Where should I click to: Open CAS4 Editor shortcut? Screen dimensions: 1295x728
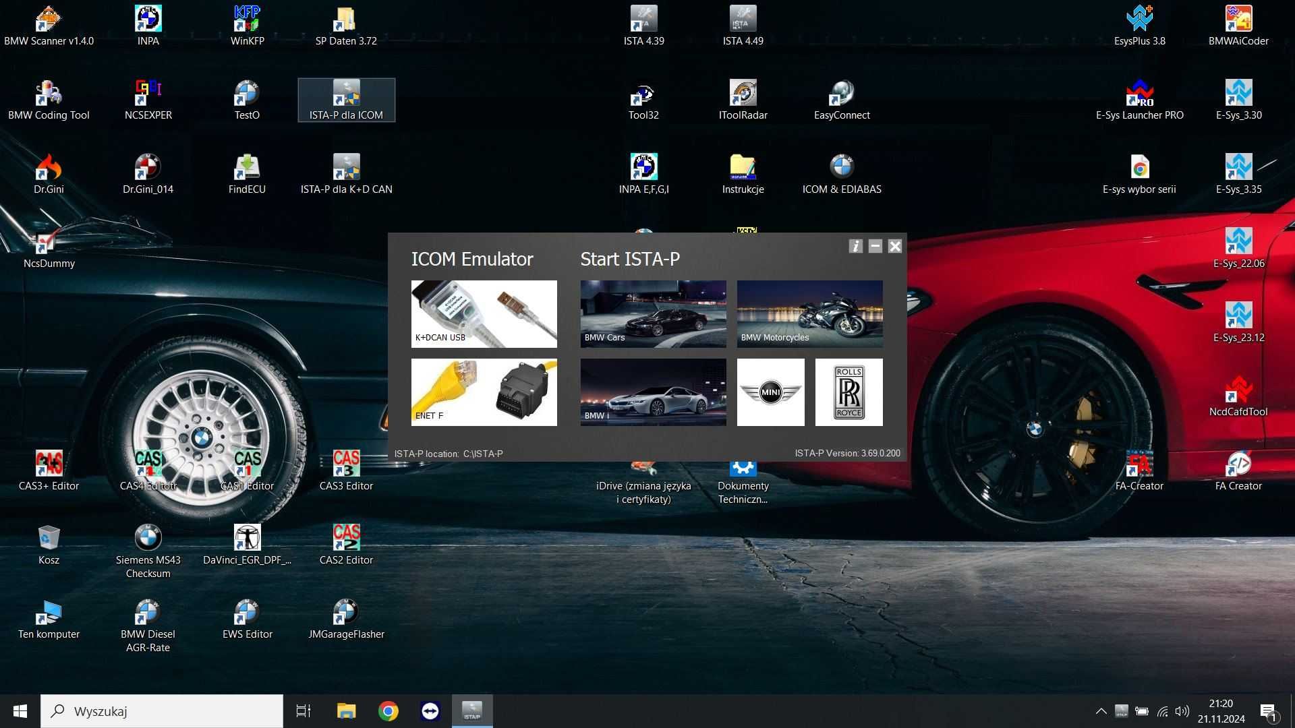(x=148, y=472)
